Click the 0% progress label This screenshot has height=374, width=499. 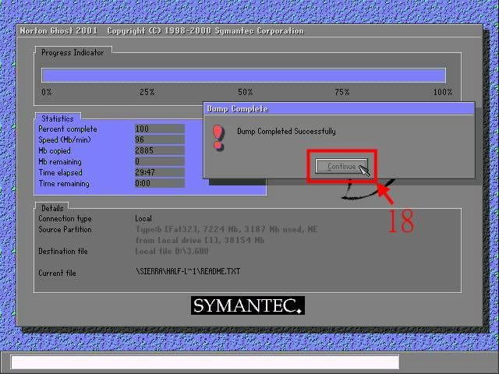[47, 92]
